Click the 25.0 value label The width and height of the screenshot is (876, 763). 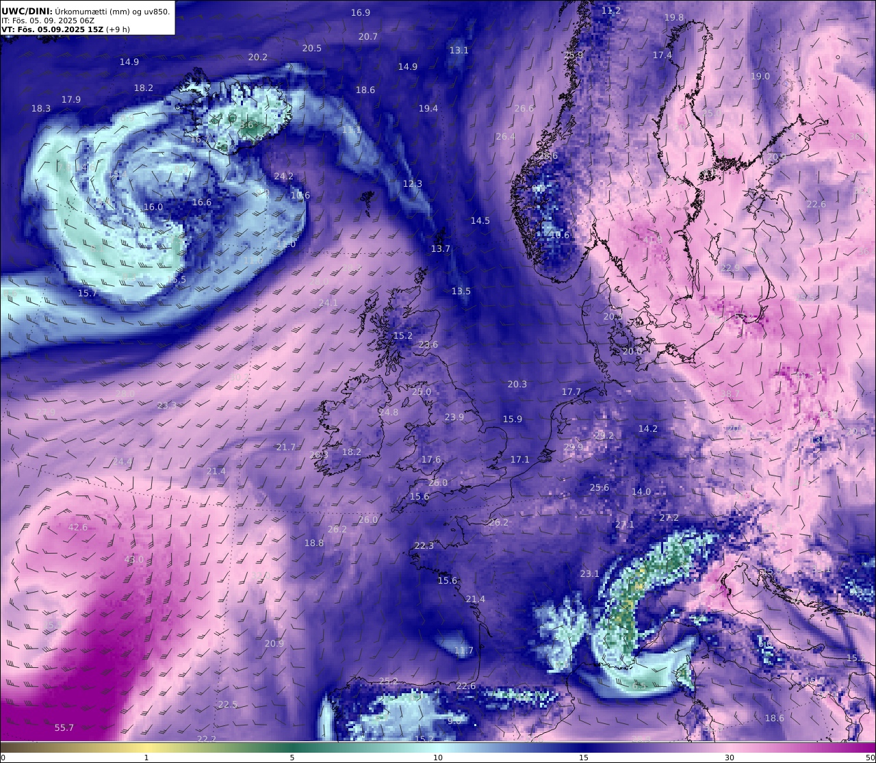tap(422, 391)
